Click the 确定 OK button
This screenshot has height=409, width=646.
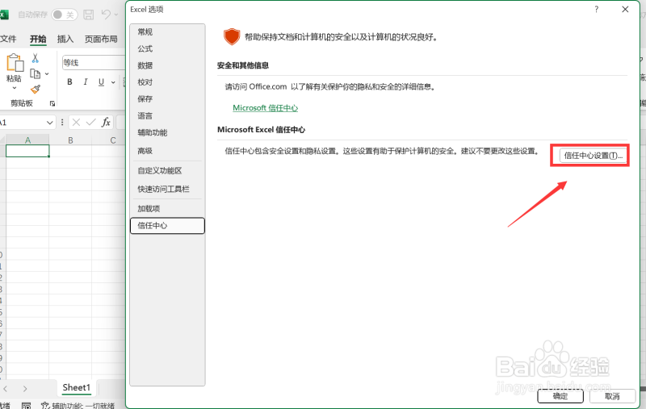click(560, 396)
